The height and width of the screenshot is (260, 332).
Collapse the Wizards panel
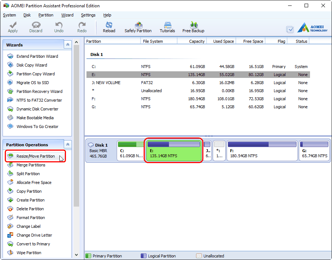67,44
